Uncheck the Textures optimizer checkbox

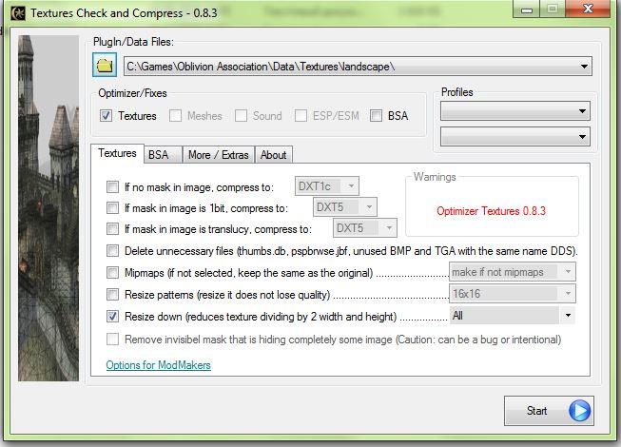pos(106,116)
